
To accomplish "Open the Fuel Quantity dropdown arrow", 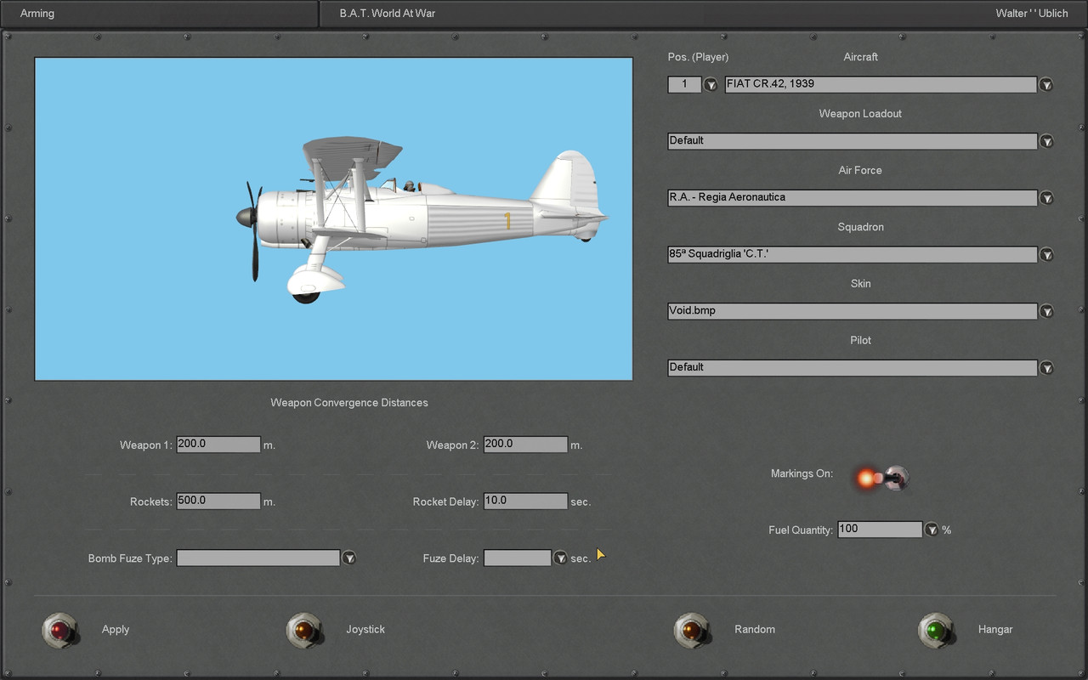I will pyautogui.click(x=932, y=530).
